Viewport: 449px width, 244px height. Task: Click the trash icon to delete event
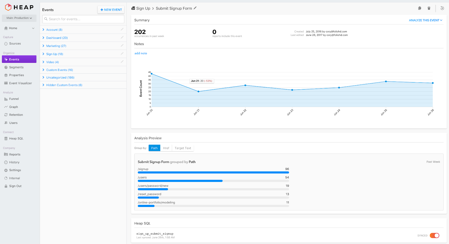click(429, 8)
